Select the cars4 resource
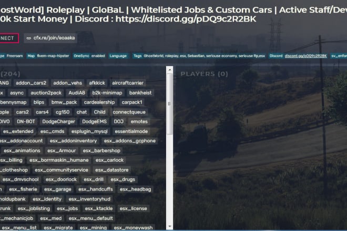This screenshot has height=231, width=347. [x=42, y=112]
